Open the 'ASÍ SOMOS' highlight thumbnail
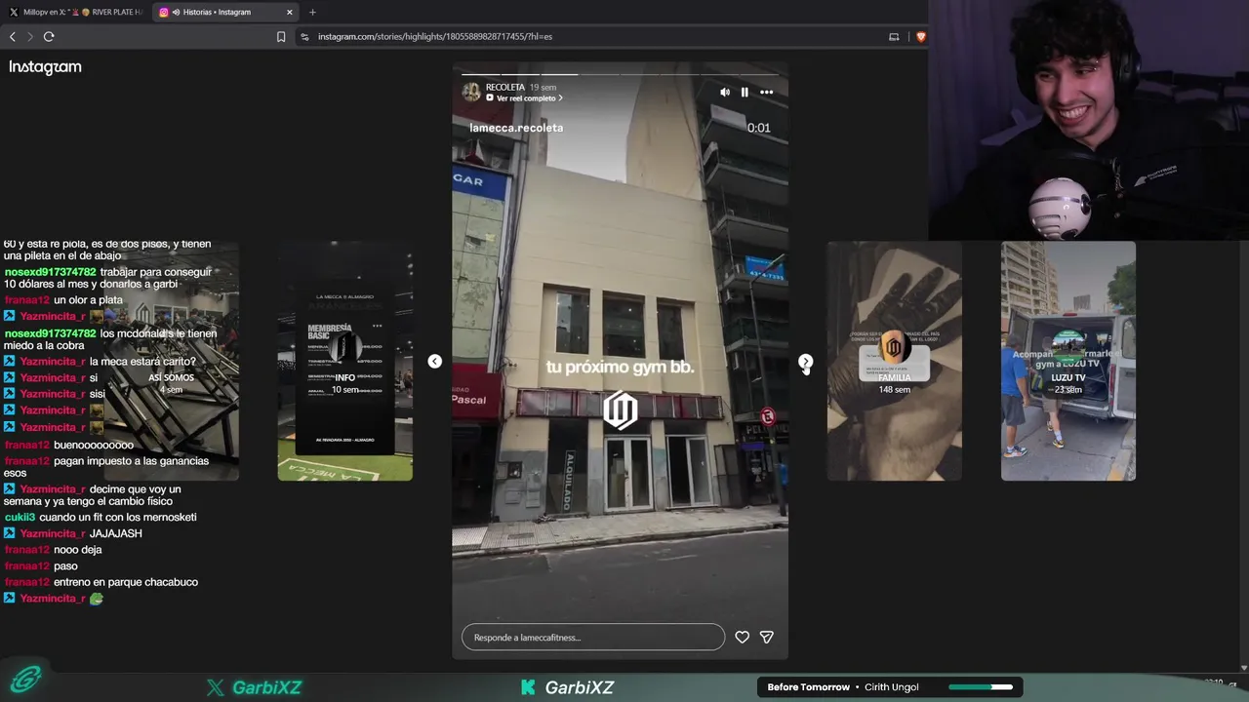This screenshot has height=702, width=1249. 171,361
